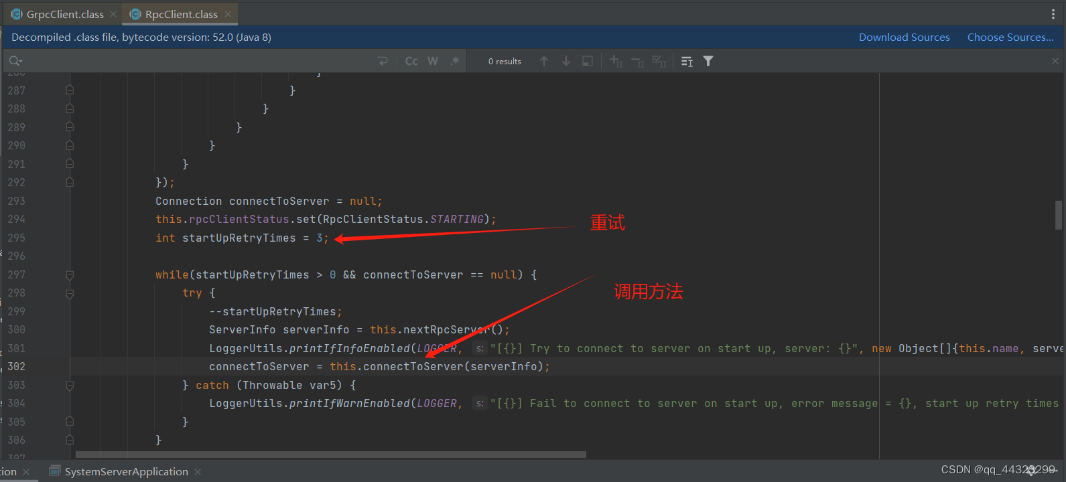Open search results in the find window
The height and width of the screenshot is (482, 1066).
[588, 61]
